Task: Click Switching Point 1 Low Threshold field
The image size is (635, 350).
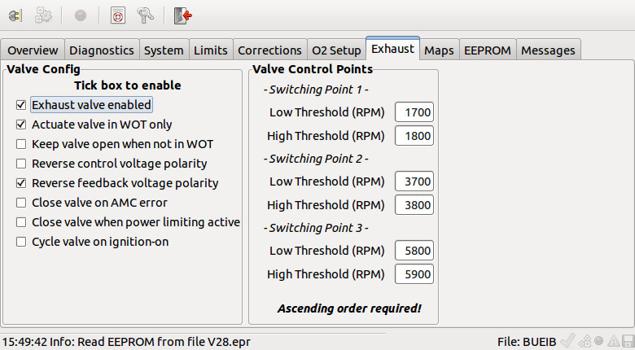Action: [414, 112]
